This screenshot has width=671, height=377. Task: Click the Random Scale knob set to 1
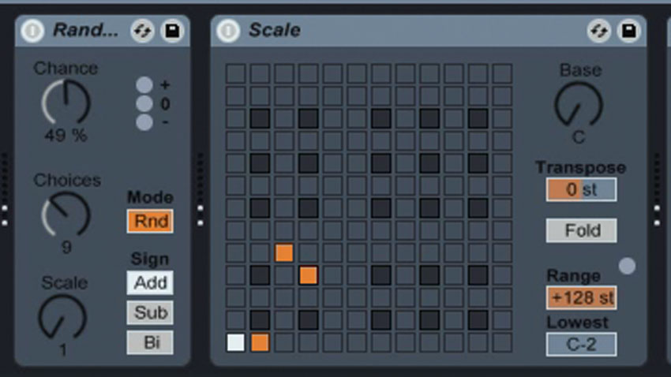62,317
